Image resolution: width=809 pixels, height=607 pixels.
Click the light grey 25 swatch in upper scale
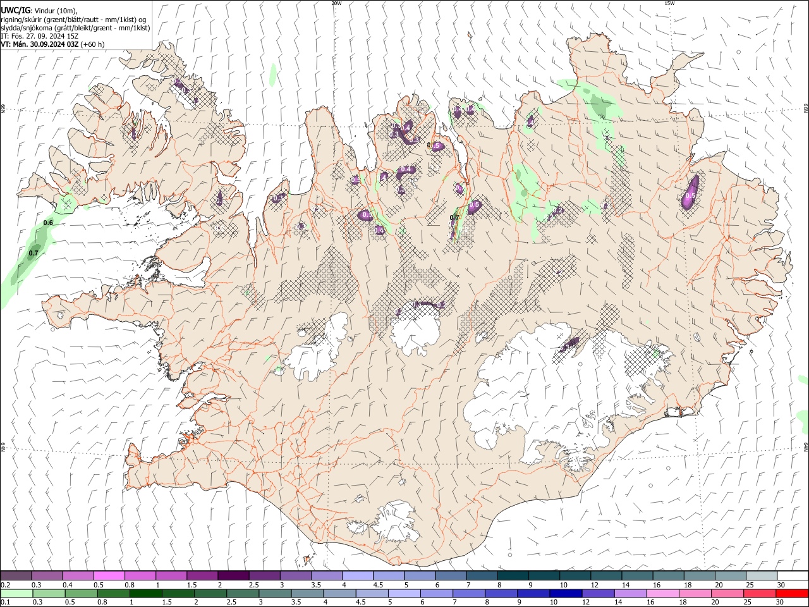point(762,575)
